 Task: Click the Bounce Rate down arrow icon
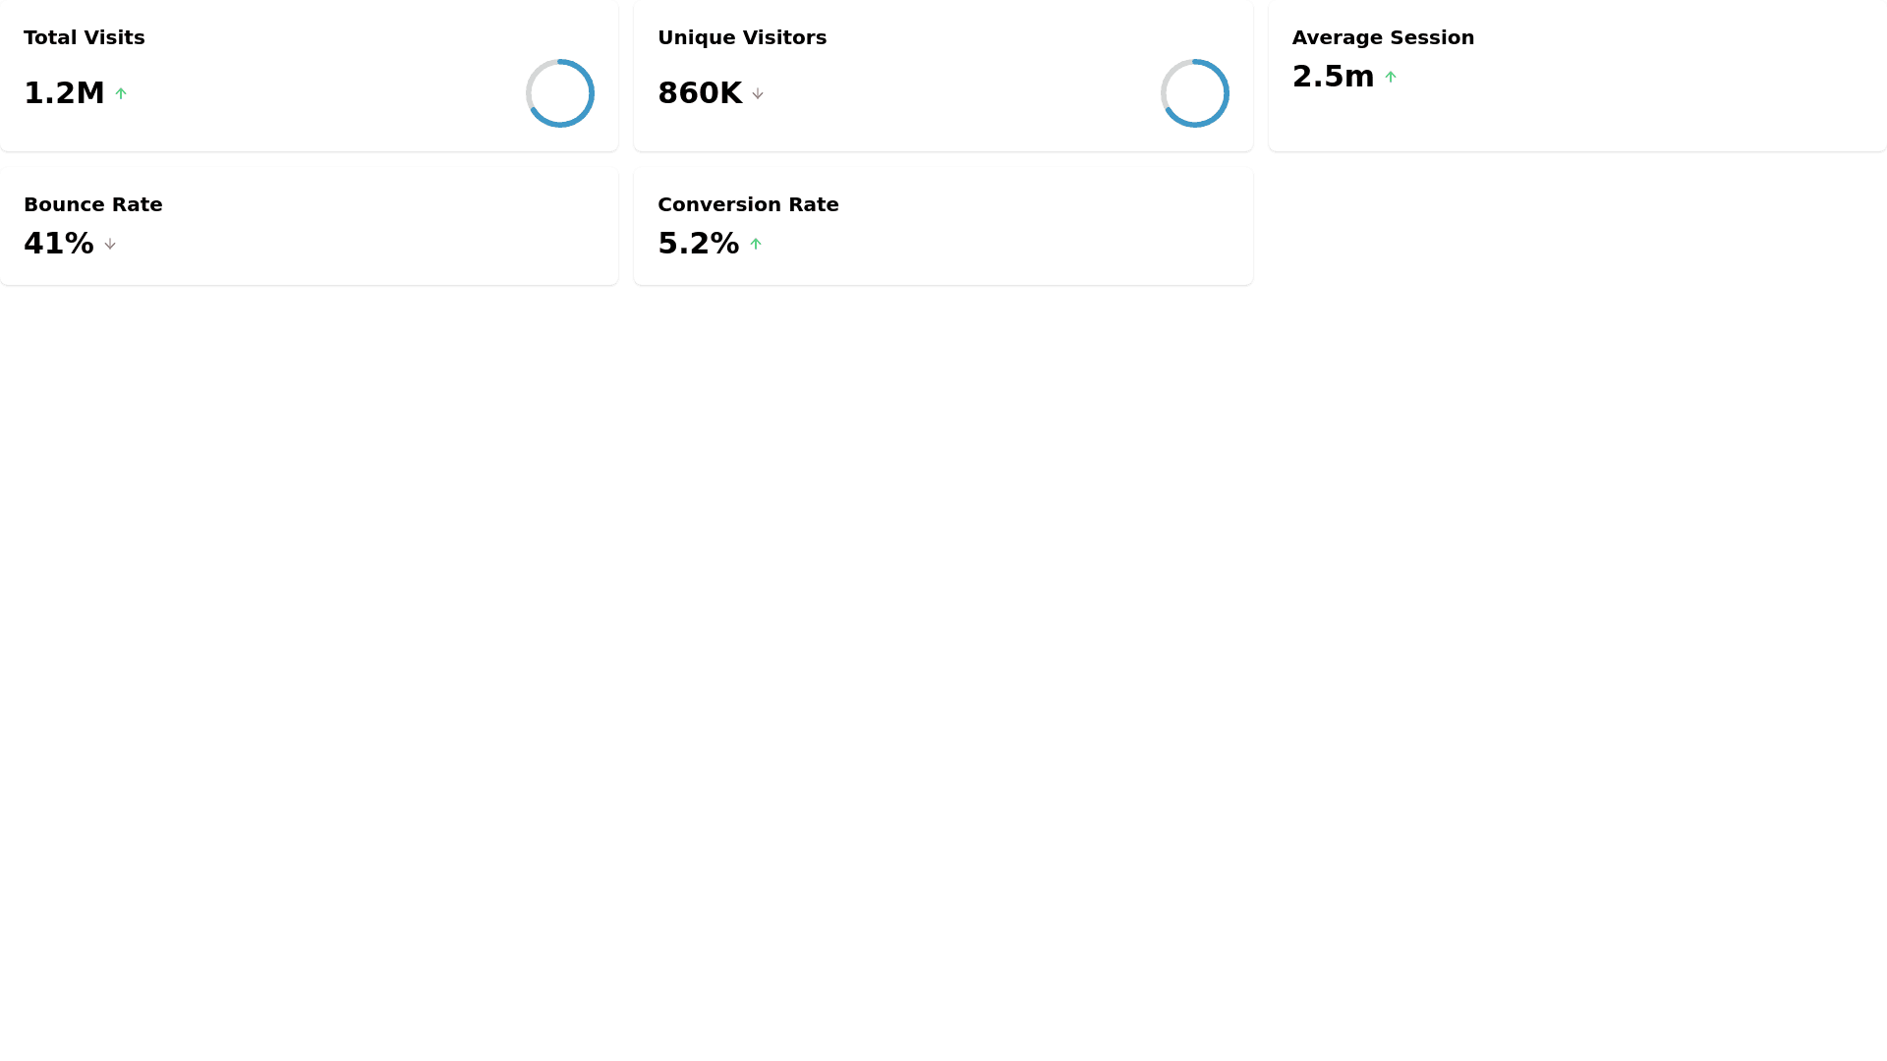click(110, 244)
